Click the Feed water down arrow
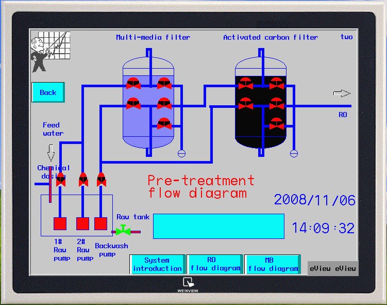Viewport: 387px width, 305px height. click(51, 153)
